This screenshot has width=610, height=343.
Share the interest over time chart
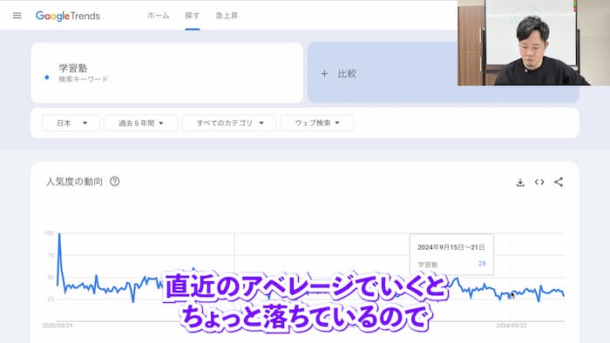tap(559, 182)
